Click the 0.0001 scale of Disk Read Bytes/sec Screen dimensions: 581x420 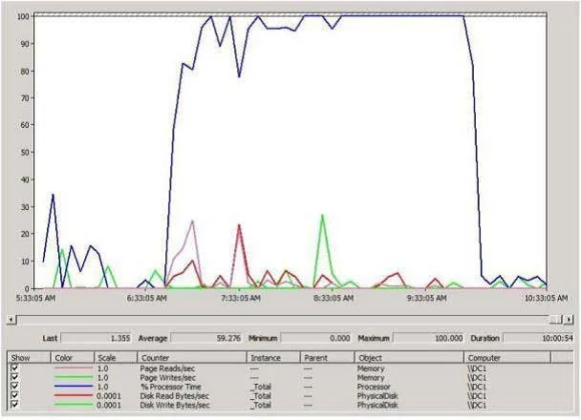click(x=109, y=395)
